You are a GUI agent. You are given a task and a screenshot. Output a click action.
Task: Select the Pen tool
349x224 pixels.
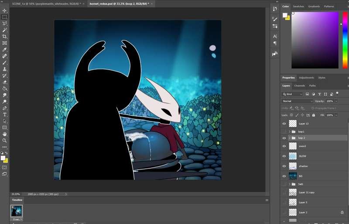[x=4, y=108]
